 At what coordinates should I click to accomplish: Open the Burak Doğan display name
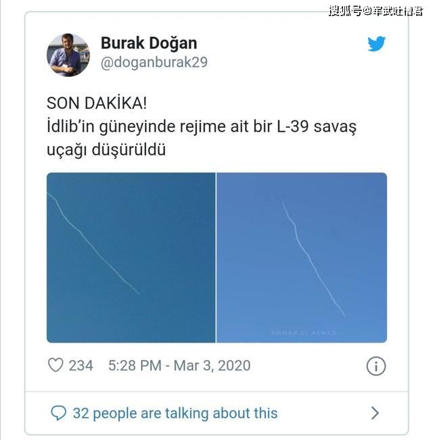(x=149, y=43)
